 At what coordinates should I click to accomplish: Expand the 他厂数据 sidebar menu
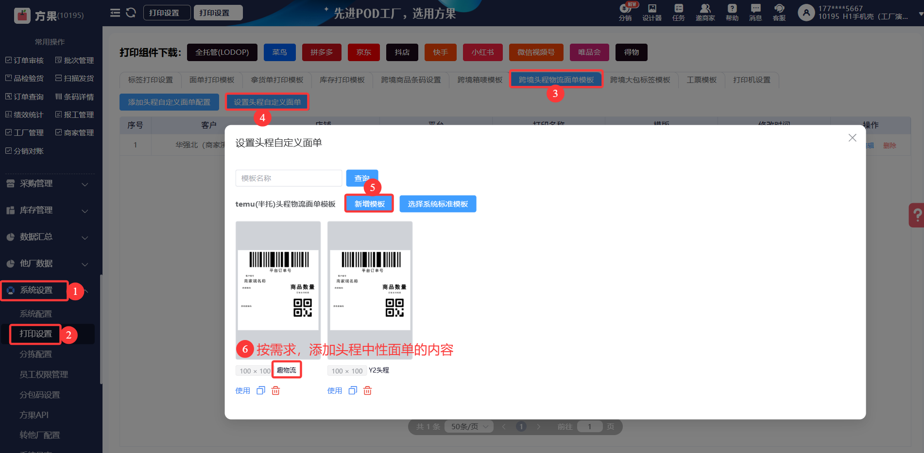(x=48, y=264)
